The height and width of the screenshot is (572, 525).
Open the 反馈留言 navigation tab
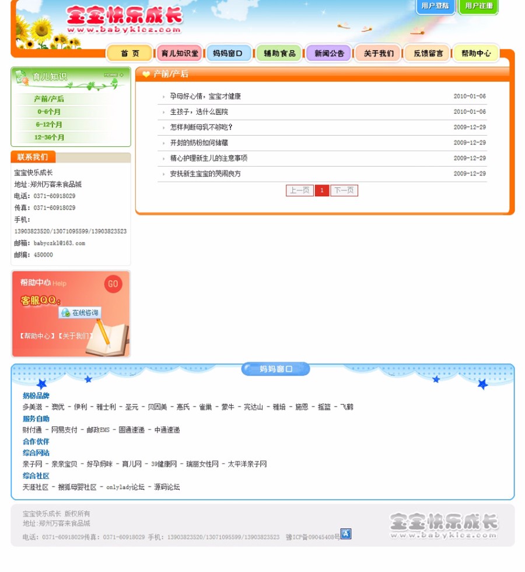point(428,53)
